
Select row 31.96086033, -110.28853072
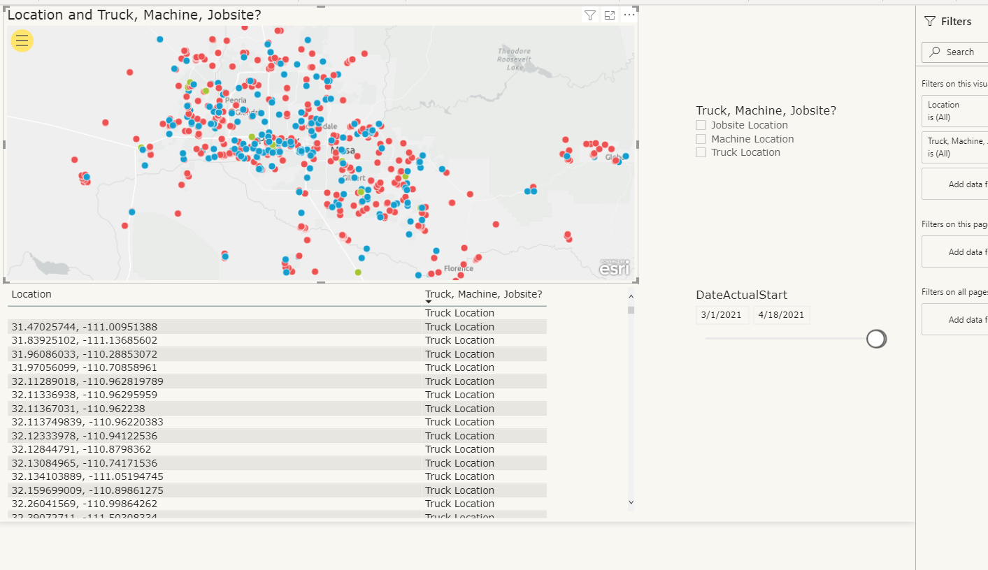coord(277,354)
